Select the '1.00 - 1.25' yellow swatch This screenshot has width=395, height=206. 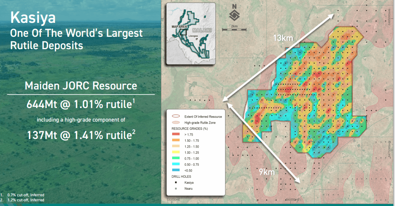(176, 152)
